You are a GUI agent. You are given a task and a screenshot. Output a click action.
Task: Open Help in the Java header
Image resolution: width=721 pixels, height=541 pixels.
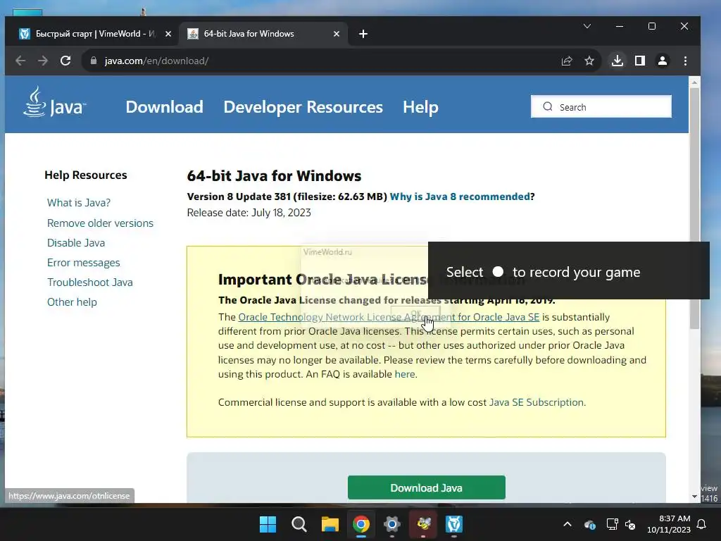(x=420, y=107)
